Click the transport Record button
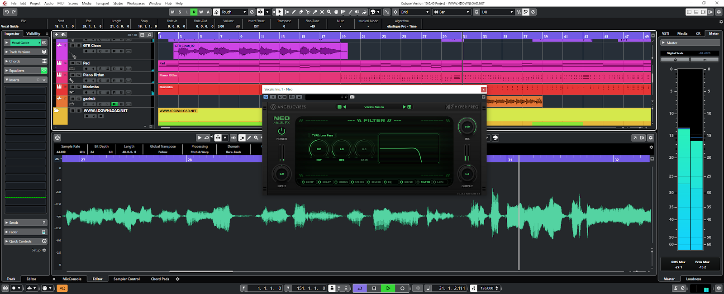 [x=402, y=288]
